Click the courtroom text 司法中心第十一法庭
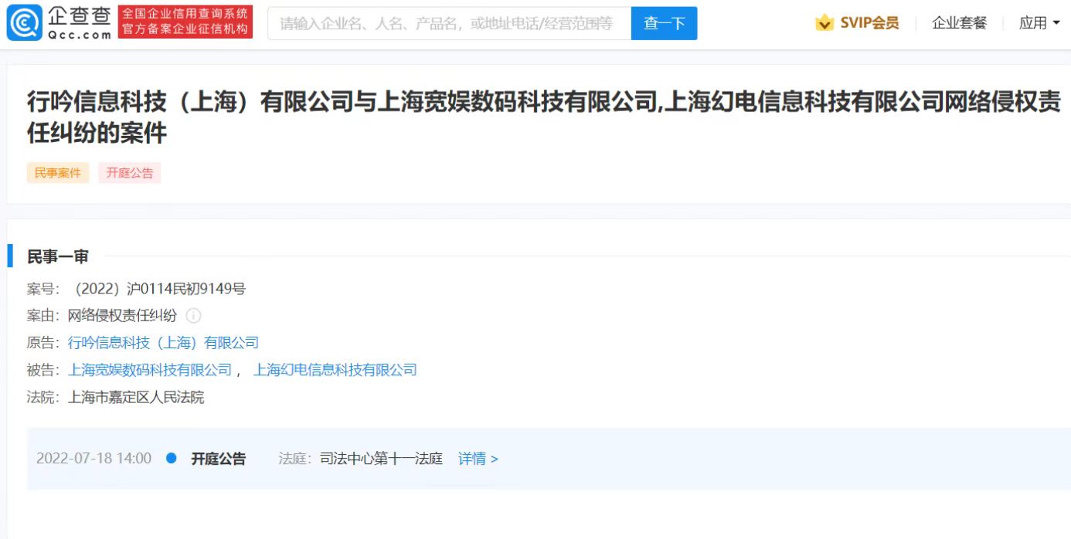 tap(382, 459)
